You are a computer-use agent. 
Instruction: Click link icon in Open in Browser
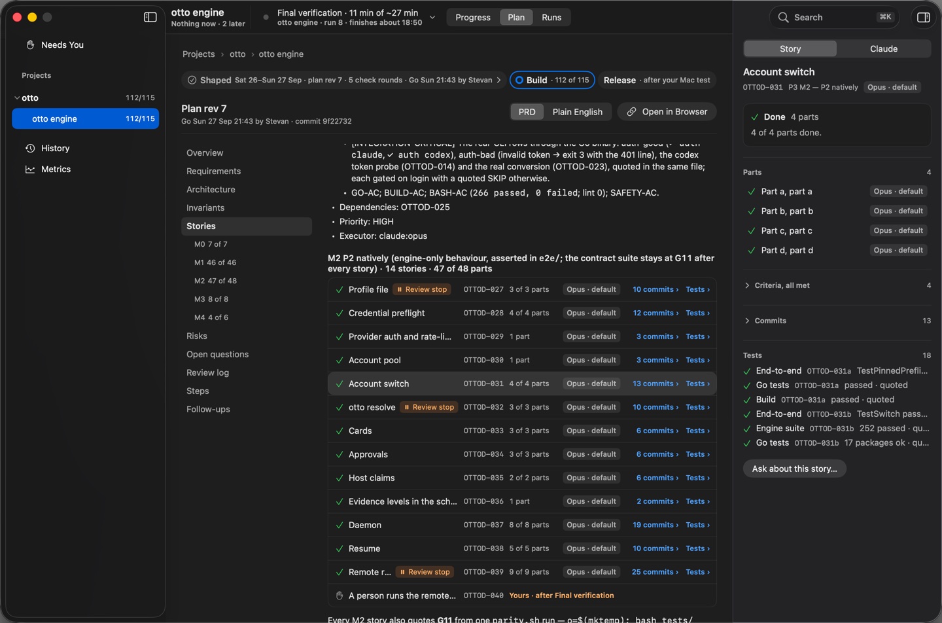point(631,112)
